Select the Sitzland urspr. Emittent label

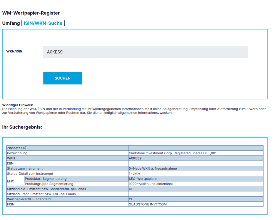(x=41, y=194)
